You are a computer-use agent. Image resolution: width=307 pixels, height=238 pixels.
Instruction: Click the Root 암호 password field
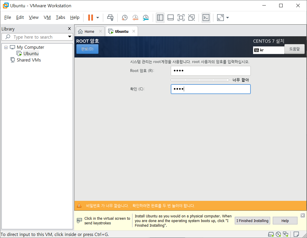click(x=211, y=71)
